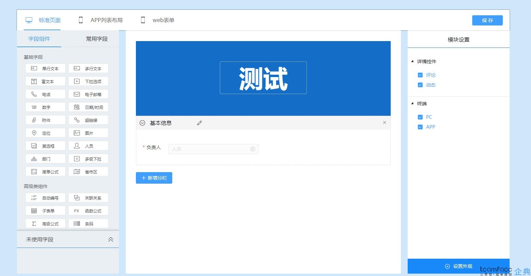Screen dimensions: 531x276
Task: Add a 子表单 advanced component
Action: (45, 210)
